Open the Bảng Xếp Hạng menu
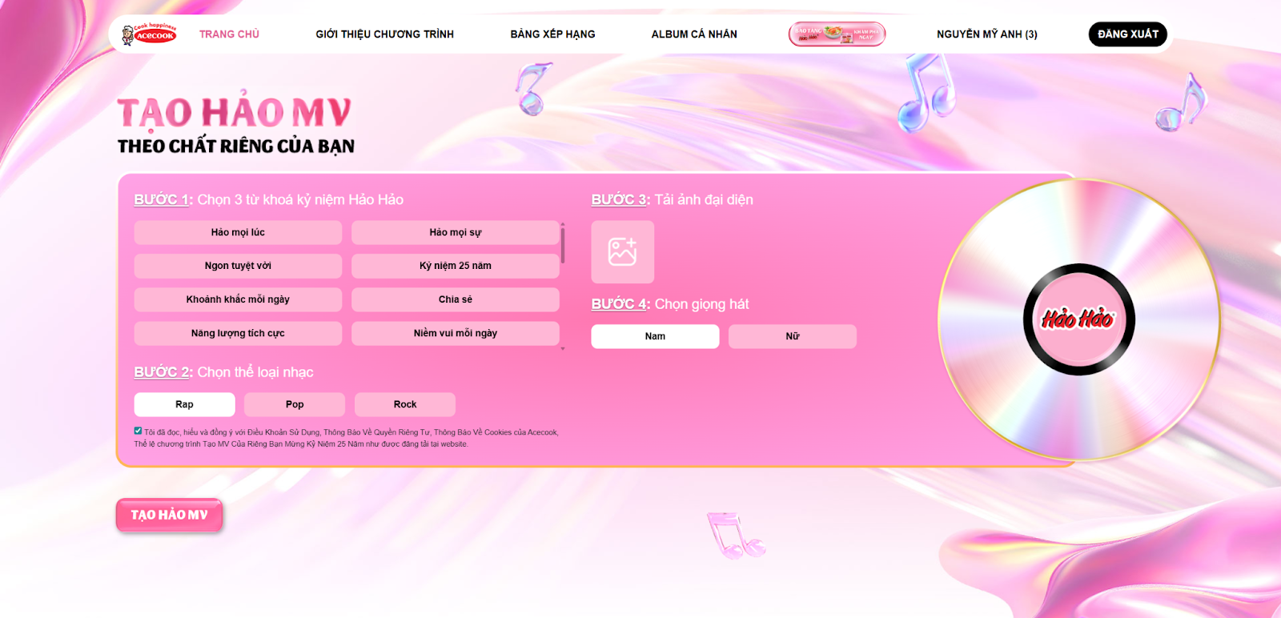The height and width of the screenshot is (618, 1281). click(x=552, y=34)
